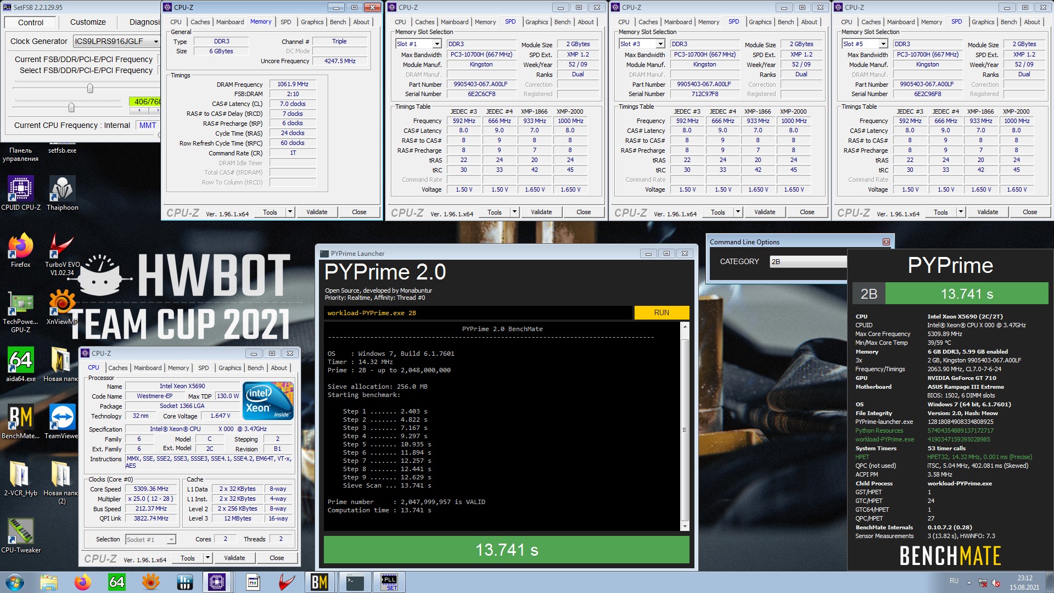This screenshot has width=1054, height=593.
Task: Open the Thaiphoon desktop icon
Action: [62, 193]
